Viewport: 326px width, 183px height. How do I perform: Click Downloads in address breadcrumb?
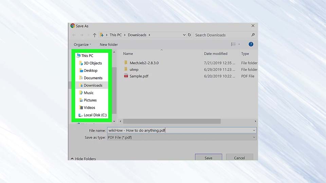137,35
